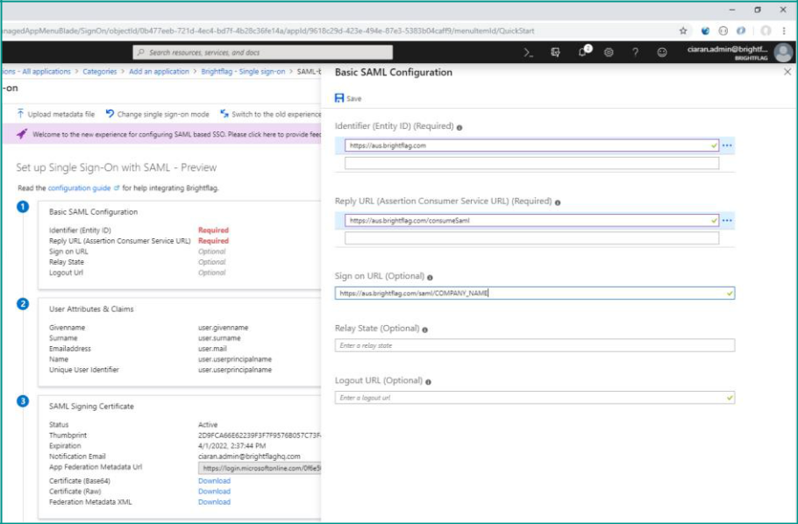Click info icon beside Identifier (Entity ID)

[x=460, y=128]
